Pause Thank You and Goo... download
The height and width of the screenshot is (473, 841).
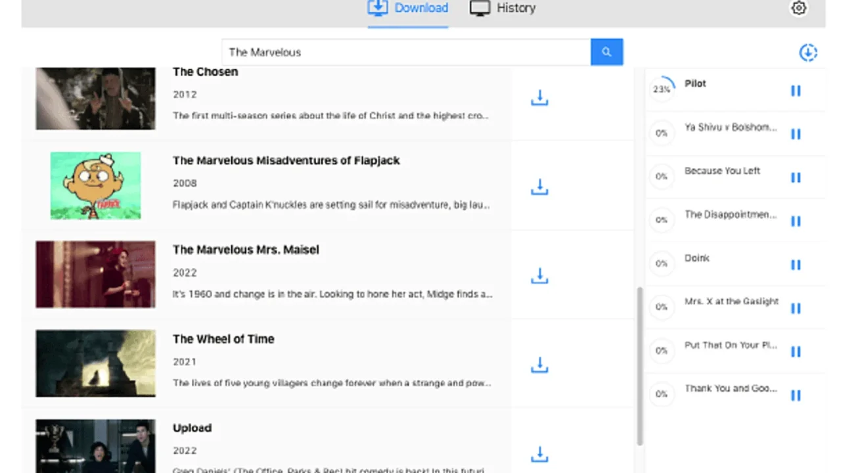click(x=796, y=395)
